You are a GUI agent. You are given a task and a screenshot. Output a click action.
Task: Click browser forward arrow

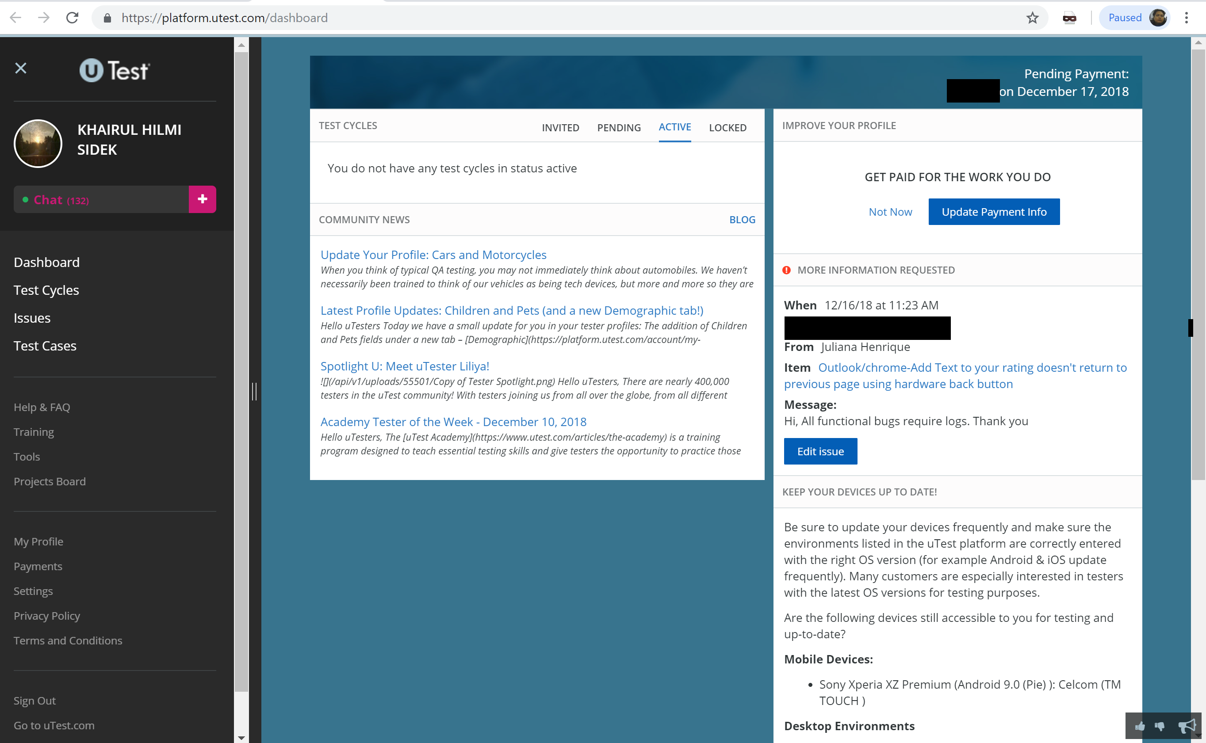[44, 18]
